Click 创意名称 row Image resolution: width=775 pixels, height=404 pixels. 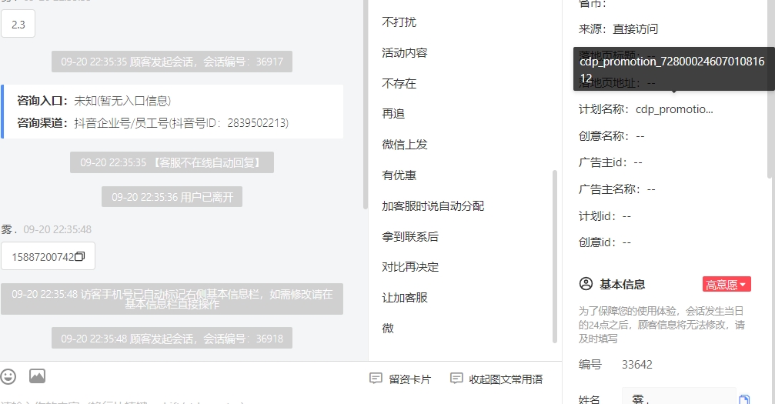pyautogui.click(x=611, y=136)
